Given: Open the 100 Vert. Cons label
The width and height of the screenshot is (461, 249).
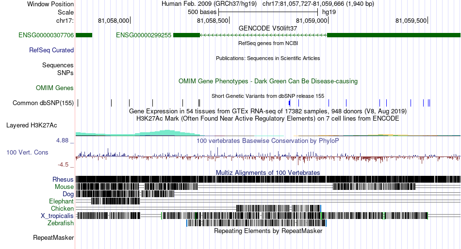Looking at the screenshot, I should [27, 153].
